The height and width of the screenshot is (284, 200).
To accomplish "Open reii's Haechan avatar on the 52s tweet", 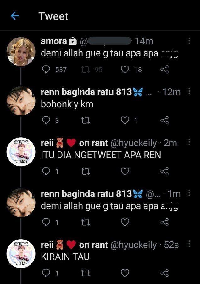I will click(x=21, y=254).
